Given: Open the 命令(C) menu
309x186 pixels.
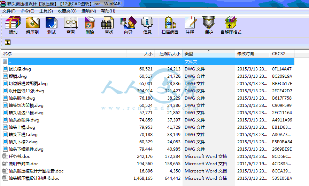Looking at the screenshot, I should coord(28,11).
